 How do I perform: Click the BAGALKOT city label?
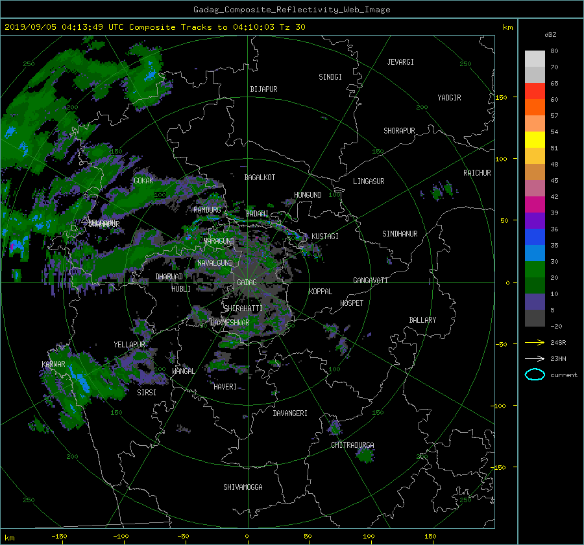pos(260,178)
